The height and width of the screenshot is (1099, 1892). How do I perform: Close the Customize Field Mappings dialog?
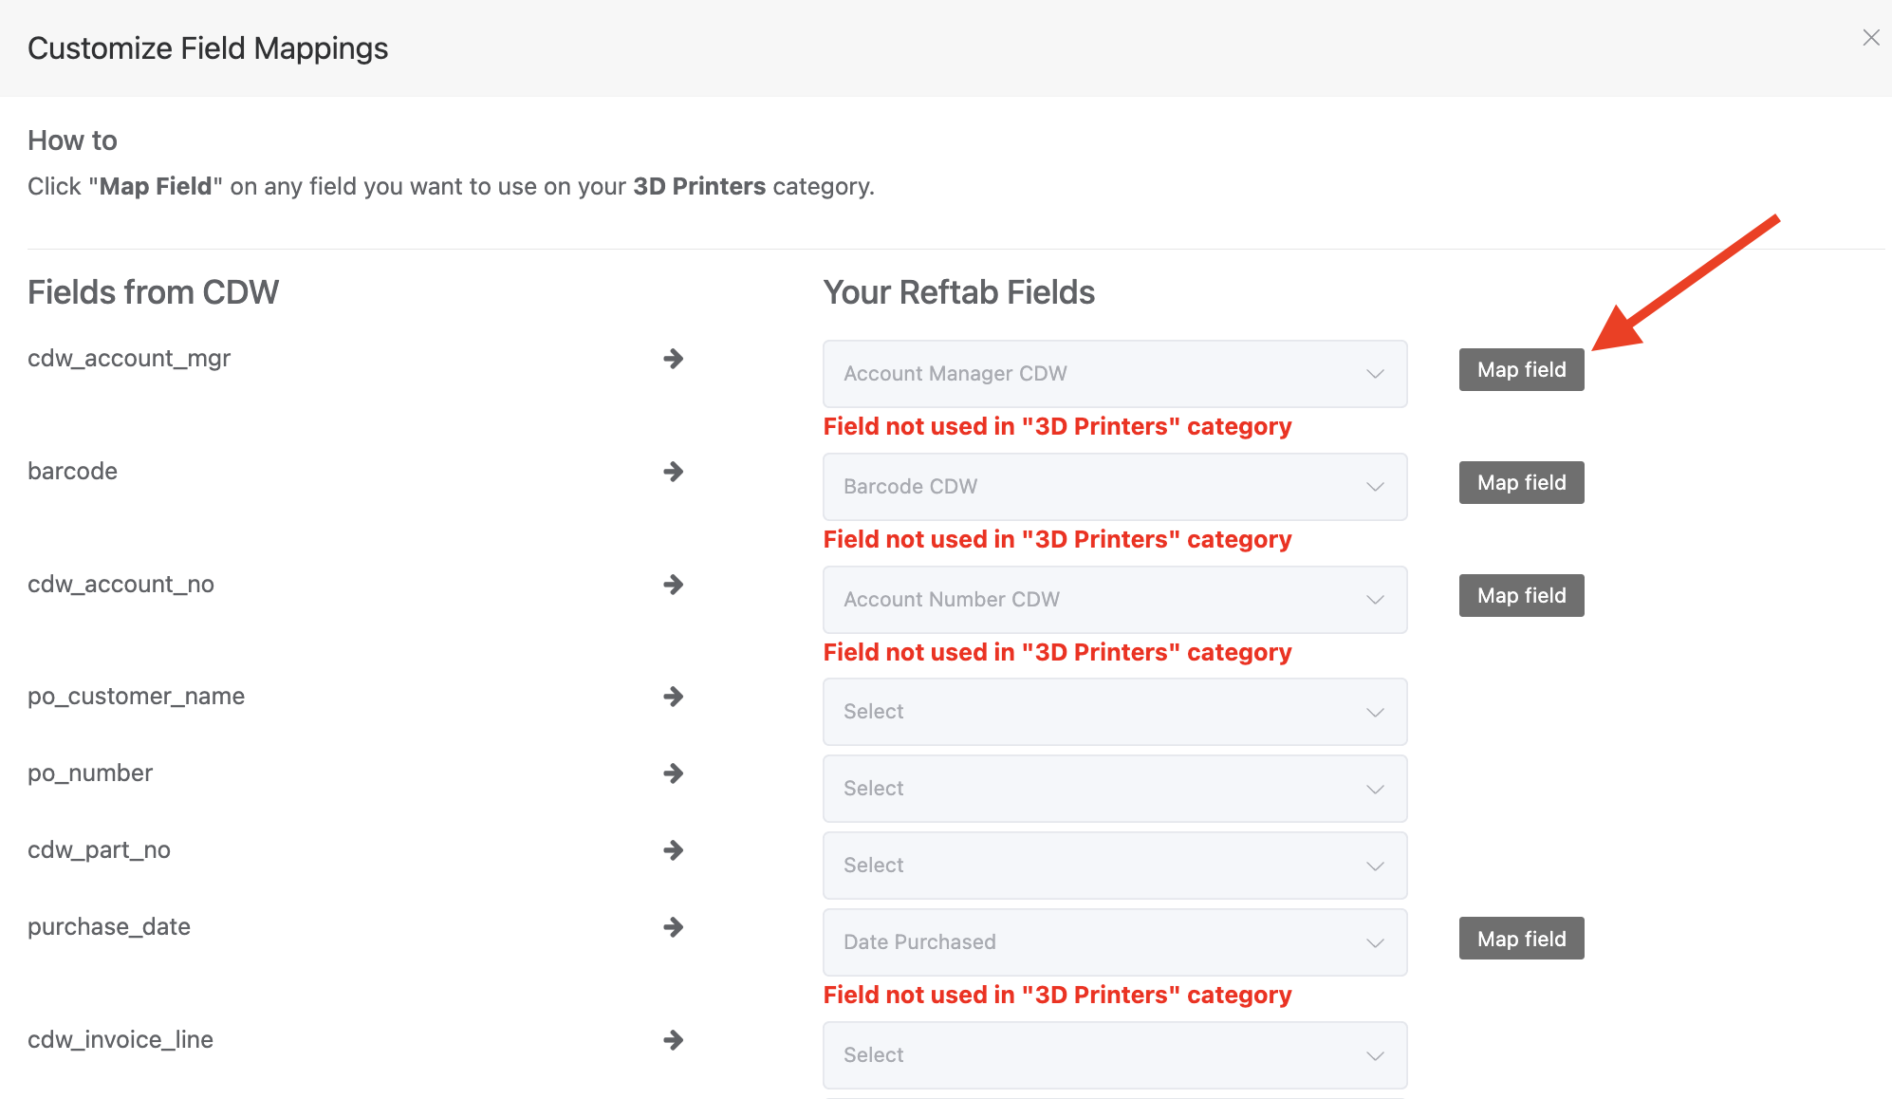point(1870,38)
